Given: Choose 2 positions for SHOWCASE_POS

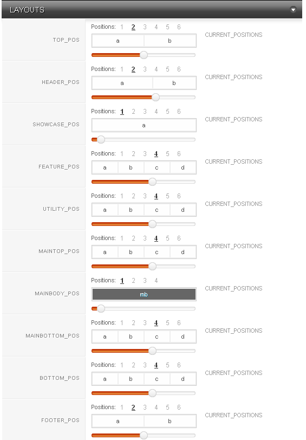Looking at the screenshot, I should point(134,112).
